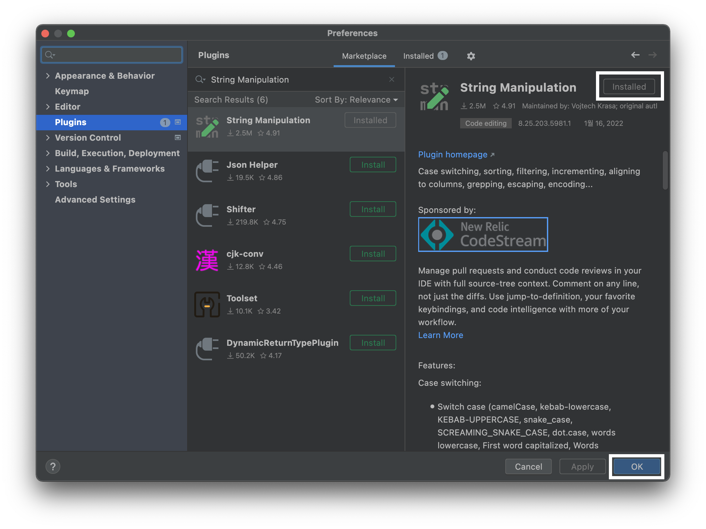
Task: Open the help question mark button
Action: (x=53, y=466)
